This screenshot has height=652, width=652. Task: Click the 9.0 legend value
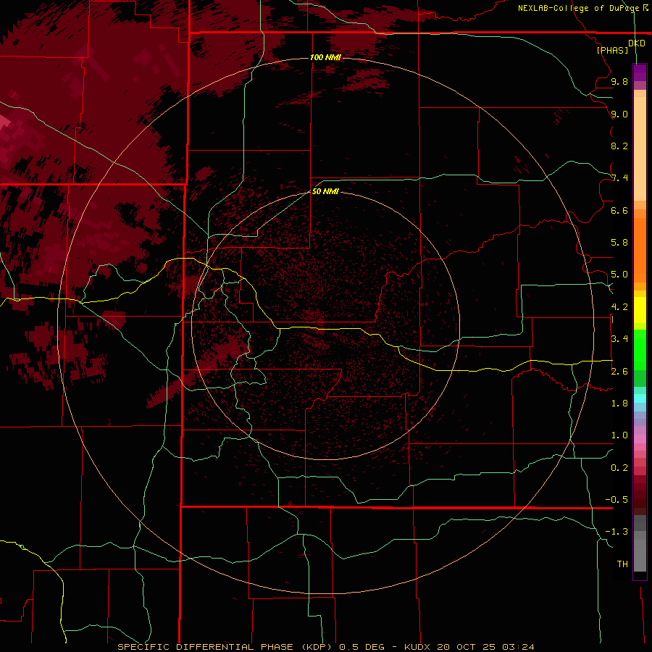click(619, 114)
